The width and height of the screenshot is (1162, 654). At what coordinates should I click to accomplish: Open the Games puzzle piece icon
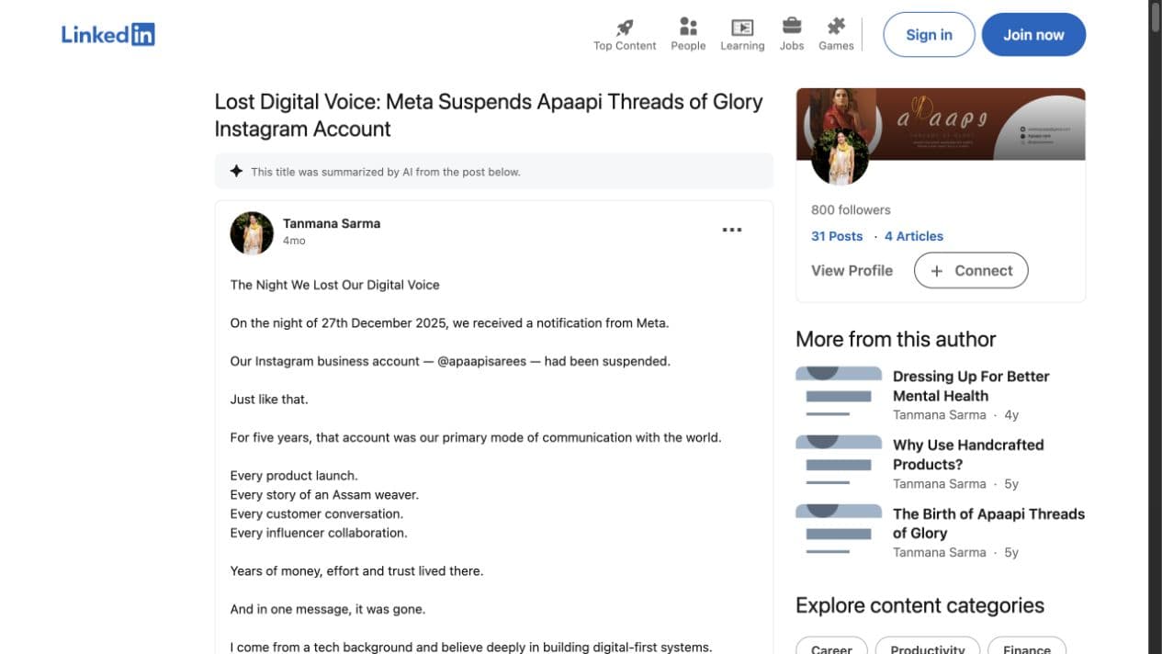(x=836, y=27)
